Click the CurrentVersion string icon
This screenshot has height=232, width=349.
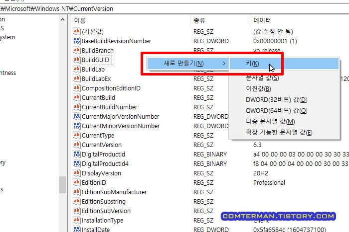click(77, 145)
